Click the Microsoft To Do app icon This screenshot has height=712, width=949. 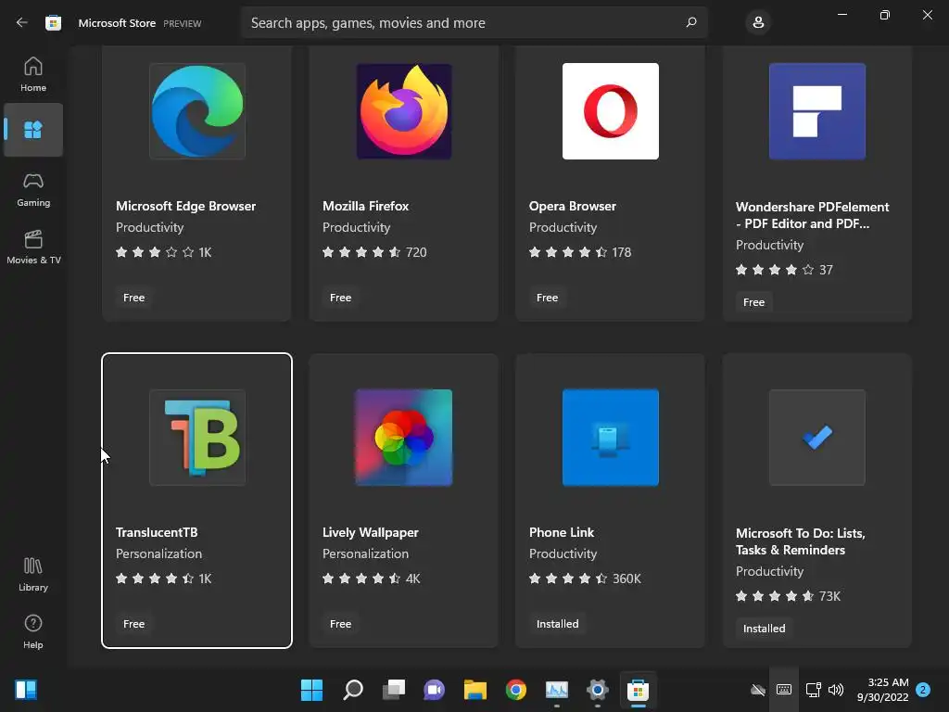817,438
